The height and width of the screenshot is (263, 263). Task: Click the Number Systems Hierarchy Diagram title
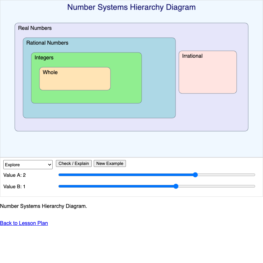(x=131, y=7)
